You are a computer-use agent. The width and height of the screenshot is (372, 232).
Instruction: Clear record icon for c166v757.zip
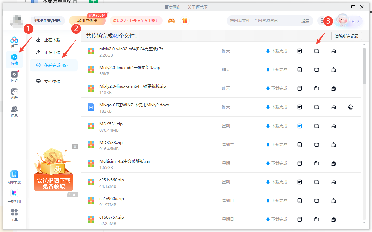point(334,219)
